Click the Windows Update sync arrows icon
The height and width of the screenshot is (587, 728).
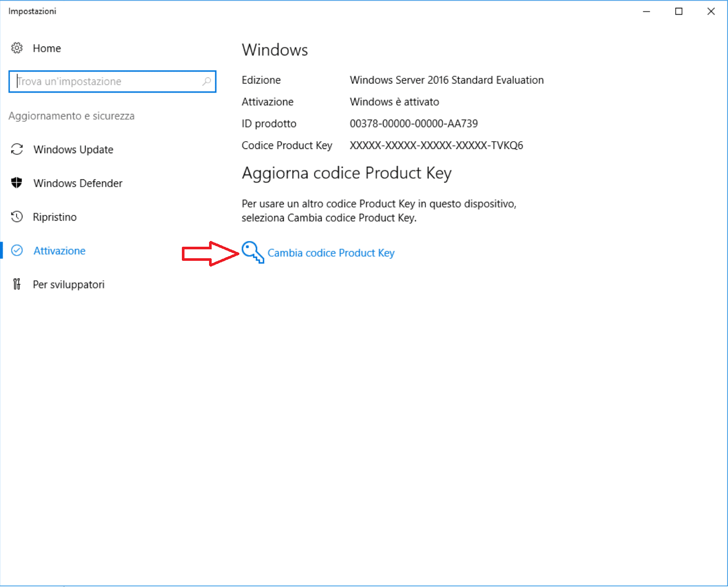pos(17,149)
